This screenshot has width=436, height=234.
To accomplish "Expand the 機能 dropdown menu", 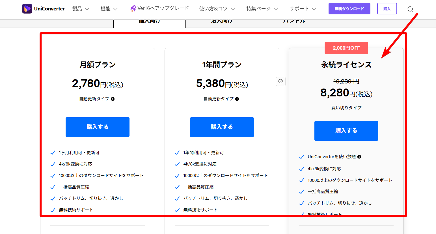I will [x=109, y=9].
